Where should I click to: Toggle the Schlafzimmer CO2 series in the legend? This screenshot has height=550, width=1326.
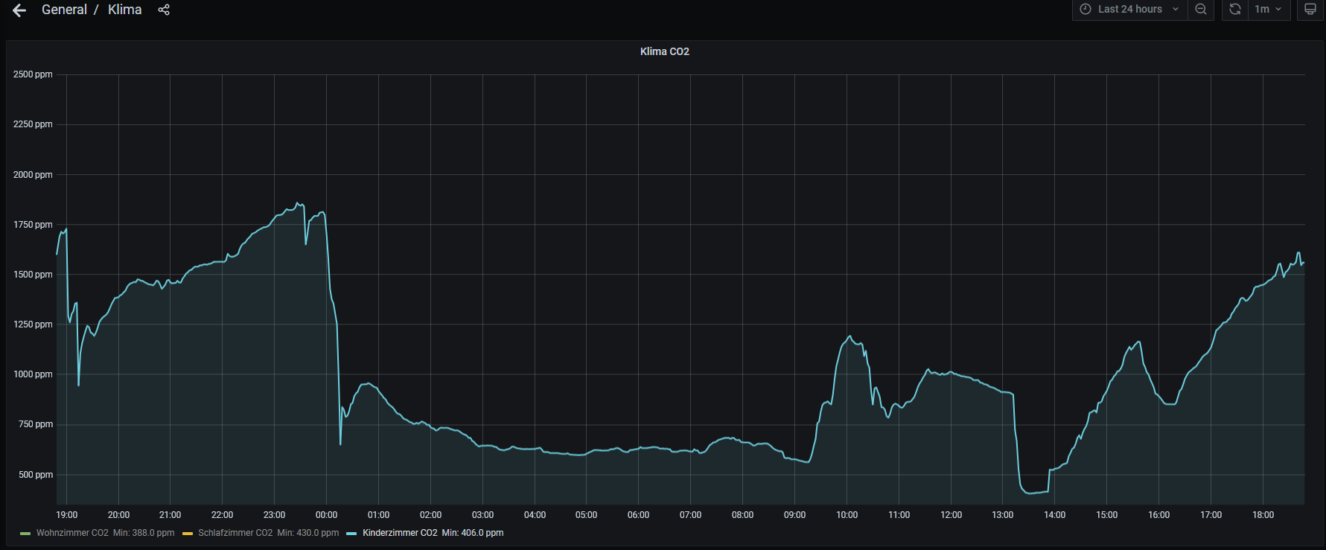click(x=235, y=533)
